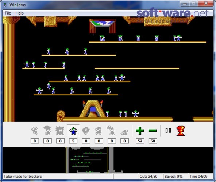Open the File menu

8,13
